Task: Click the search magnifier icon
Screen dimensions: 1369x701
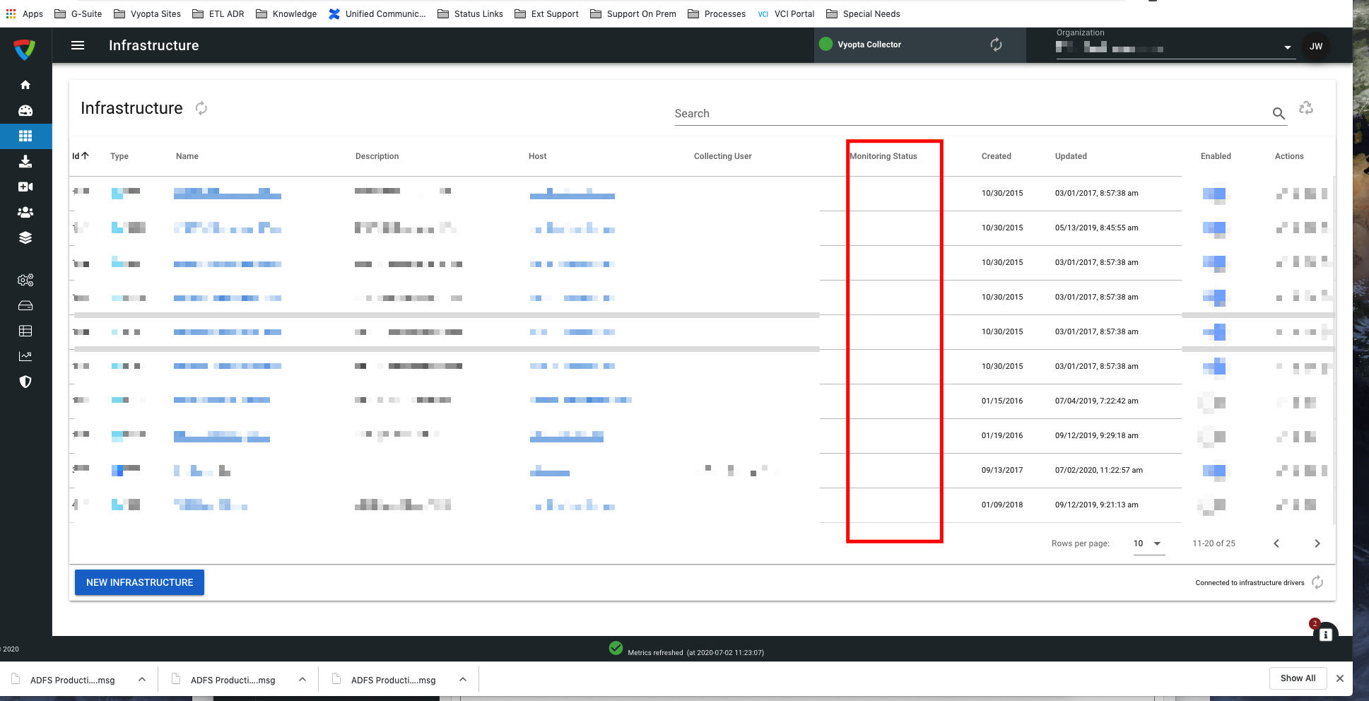Action: pyautogui.click(x=1279, y=113)
